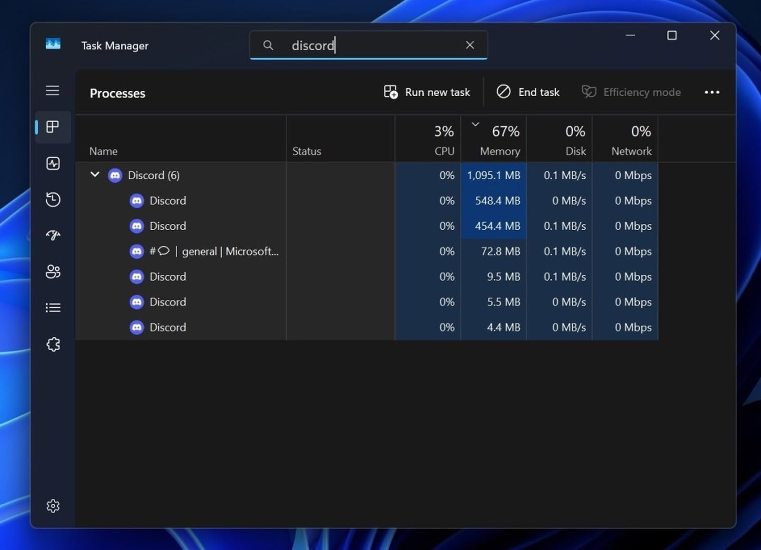The height and width of the screenshot is (550, 761).
Task: Click the Efficiency mode control
Action: click(x=631, y=92)
